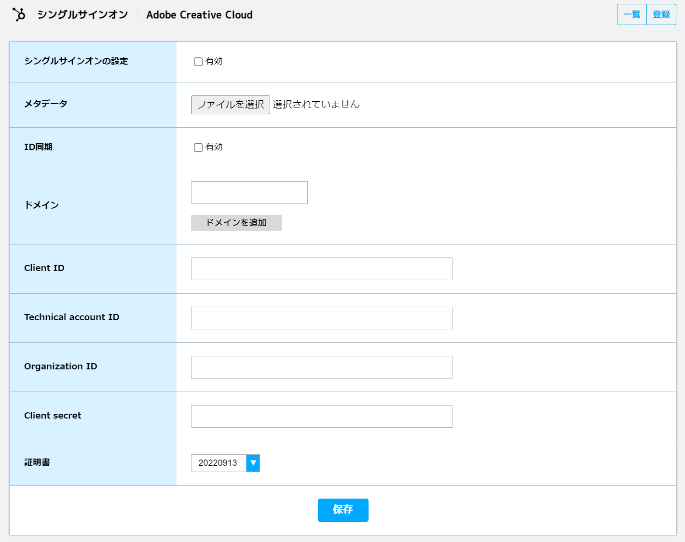Select certificate 20220913 from dropdown

click(x=219, y=463)
